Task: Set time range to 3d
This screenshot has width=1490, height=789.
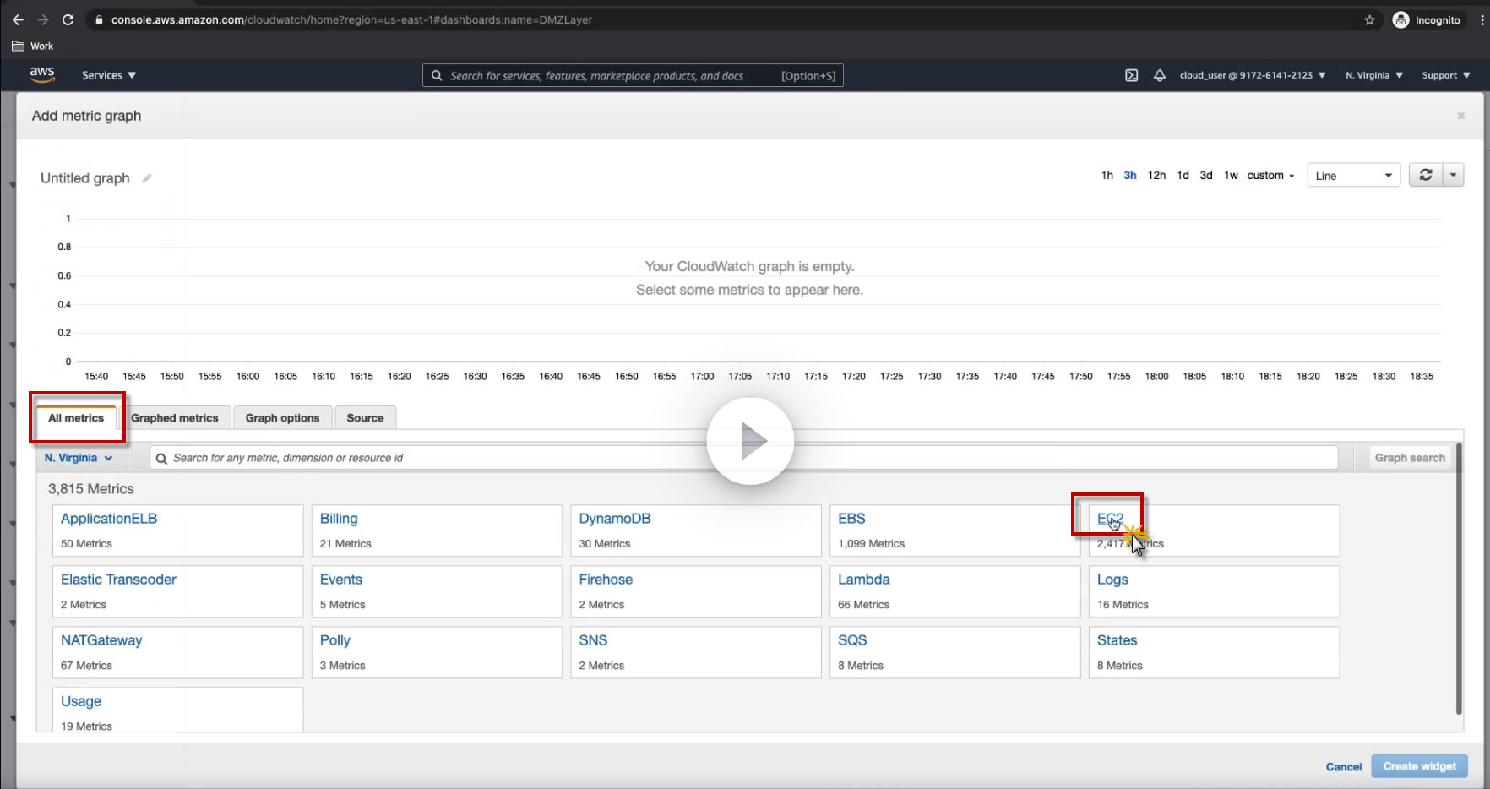Action: coord(1206,176)
